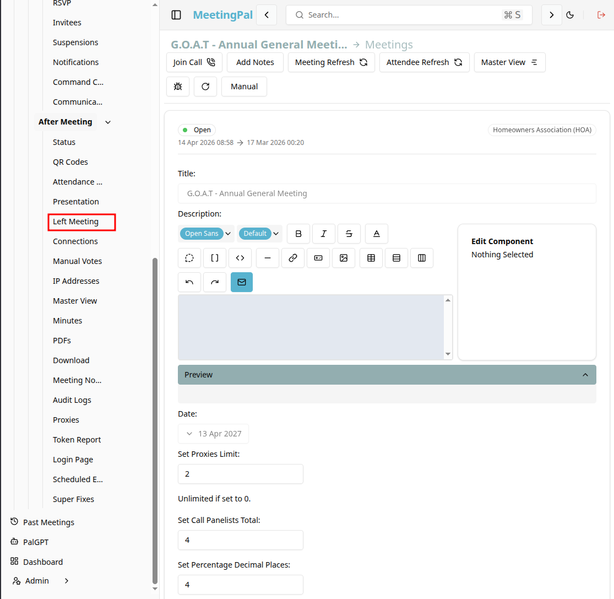Open Connections in the sidebar
The image size is (614, 599).
[x=75, y=241]
